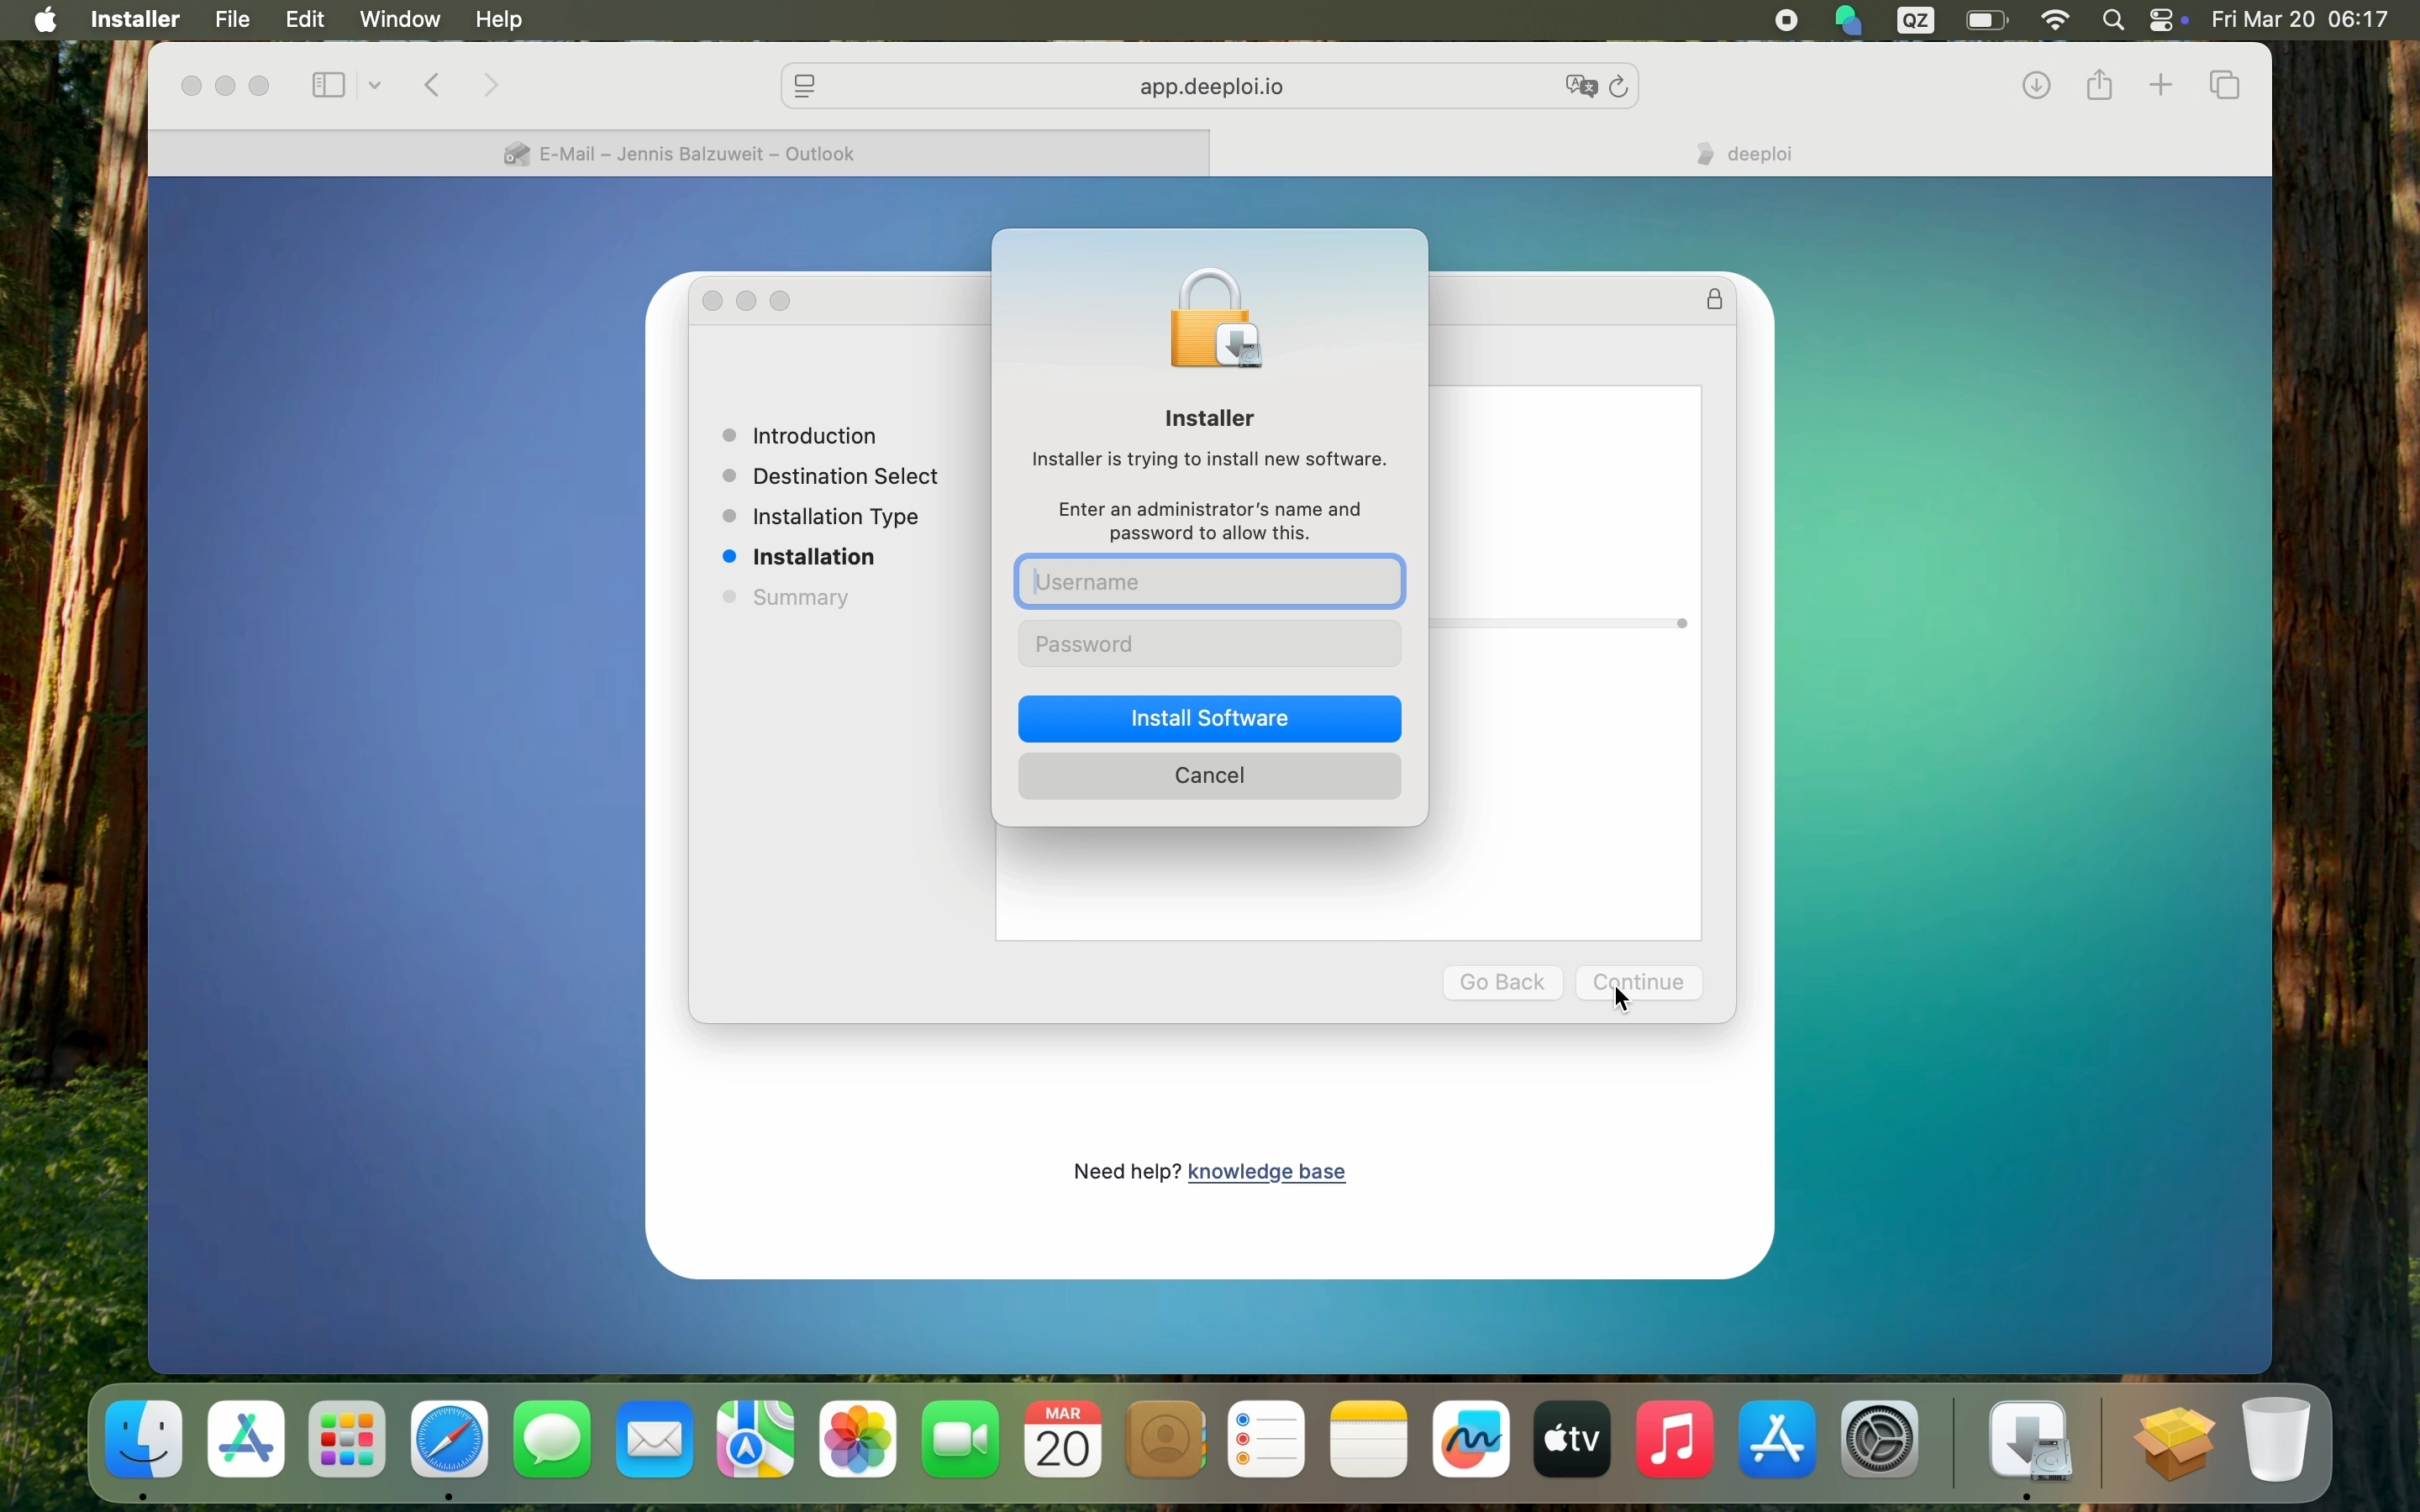Image resolution: width=2420 pixels, height=1512 pixels.
Task: Click the Install Software button
Action: tap(1209, 718)
